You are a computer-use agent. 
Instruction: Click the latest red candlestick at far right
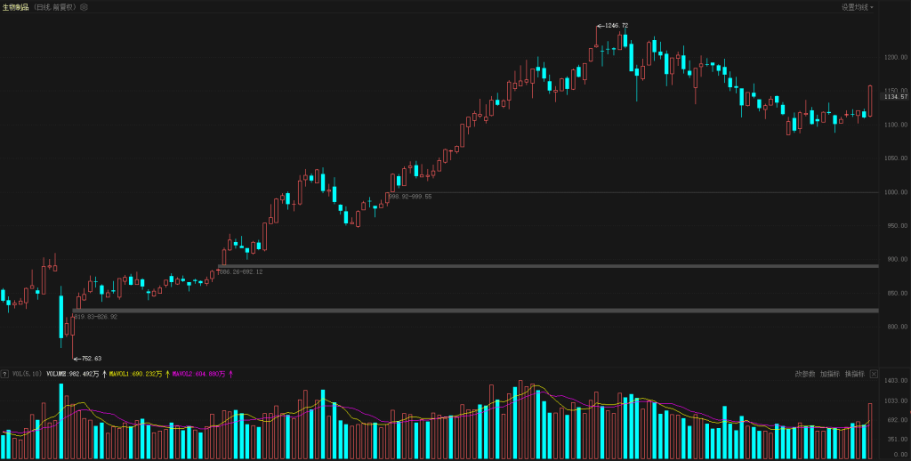pos(870,101)
